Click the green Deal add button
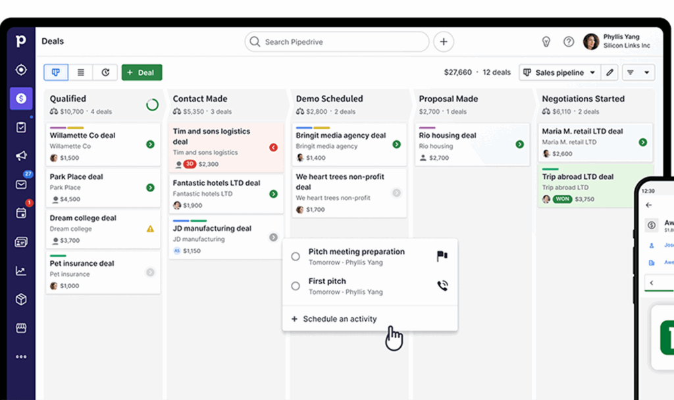Screen dimensions: 674x400 (142, 72)
